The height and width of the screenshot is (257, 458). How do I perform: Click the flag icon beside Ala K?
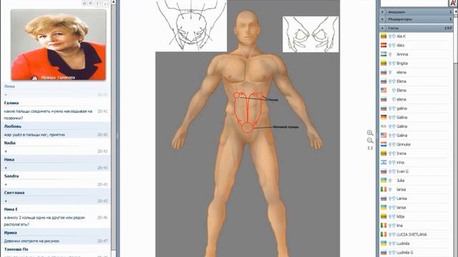(x=384, y=36)
